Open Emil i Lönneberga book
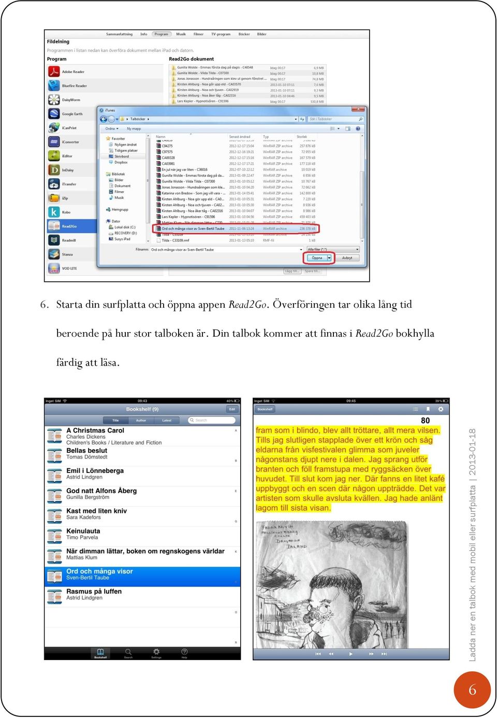 tap(142, 476)
